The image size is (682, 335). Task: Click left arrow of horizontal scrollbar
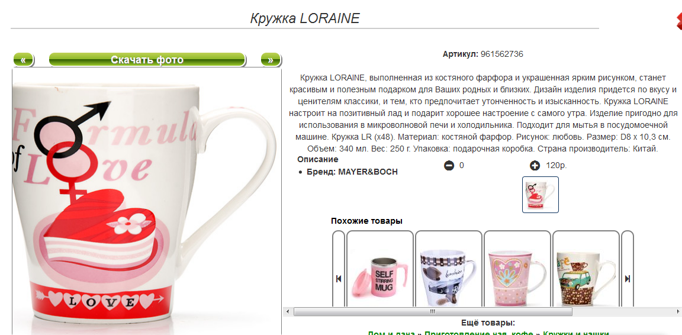click(x=287, y=311)
